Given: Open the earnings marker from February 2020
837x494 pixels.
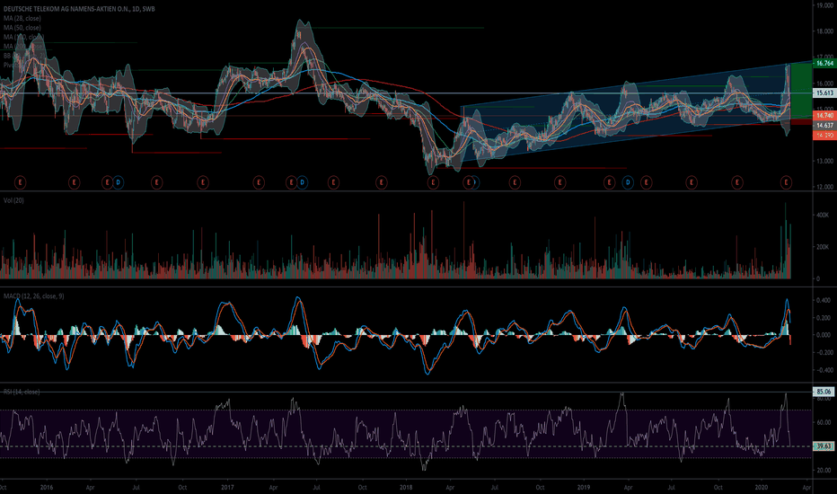Looking at the screenshot, I should (786, 182).
